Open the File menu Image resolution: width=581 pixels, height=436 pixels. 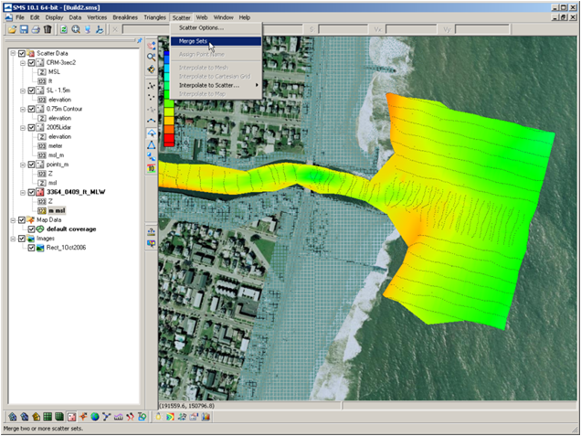tap(20, 17)
